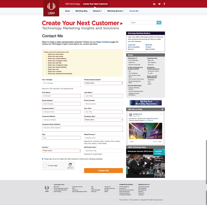Expand the Research menu
The image size is (207, 205).
[97, 11]
